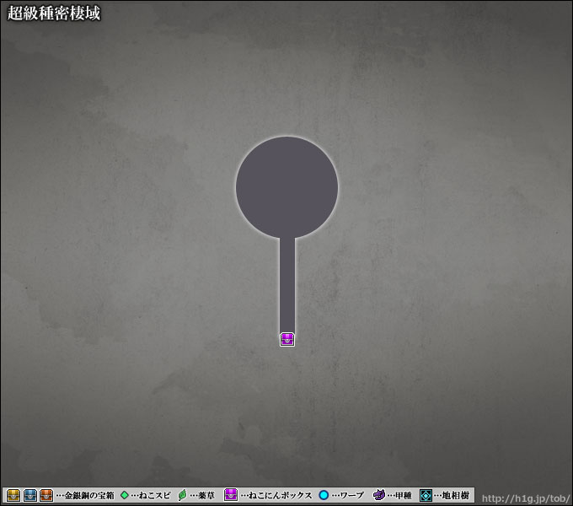The image size is (573, 506).
Task: Click inside the large circular room
Action: click(286, 186)
